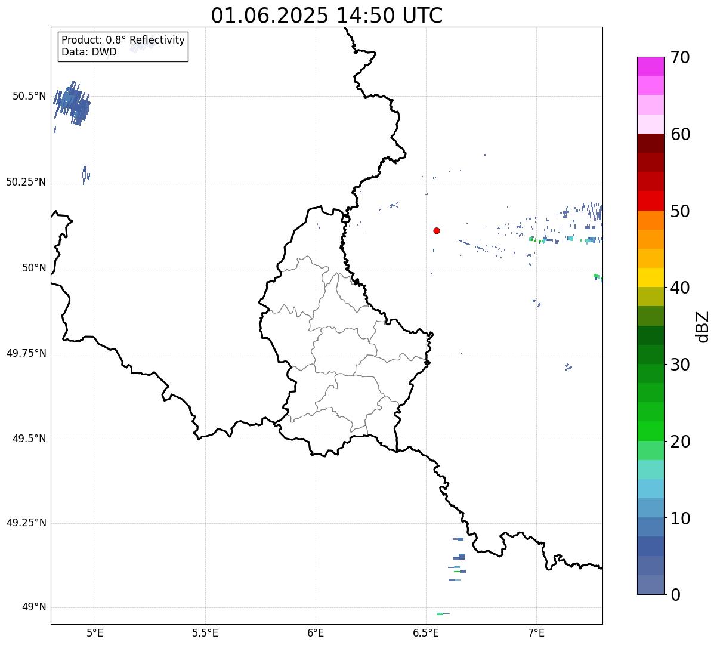This screenshot has height=645, width=717.
Task: Click the 50°N latitude label
Action: point(34,268)
